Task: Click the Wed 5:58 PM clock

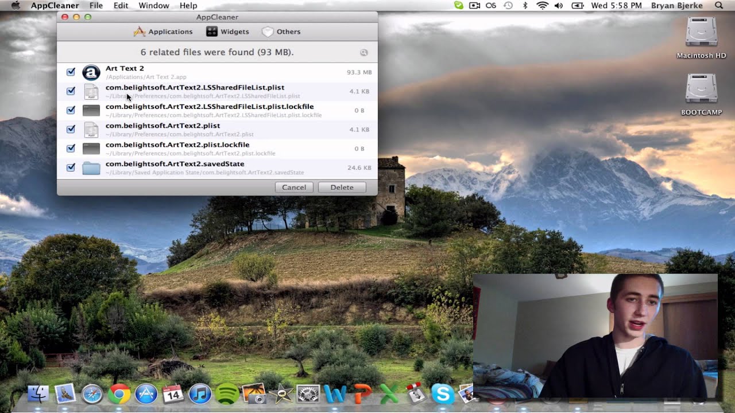Action: pos(616,5)
